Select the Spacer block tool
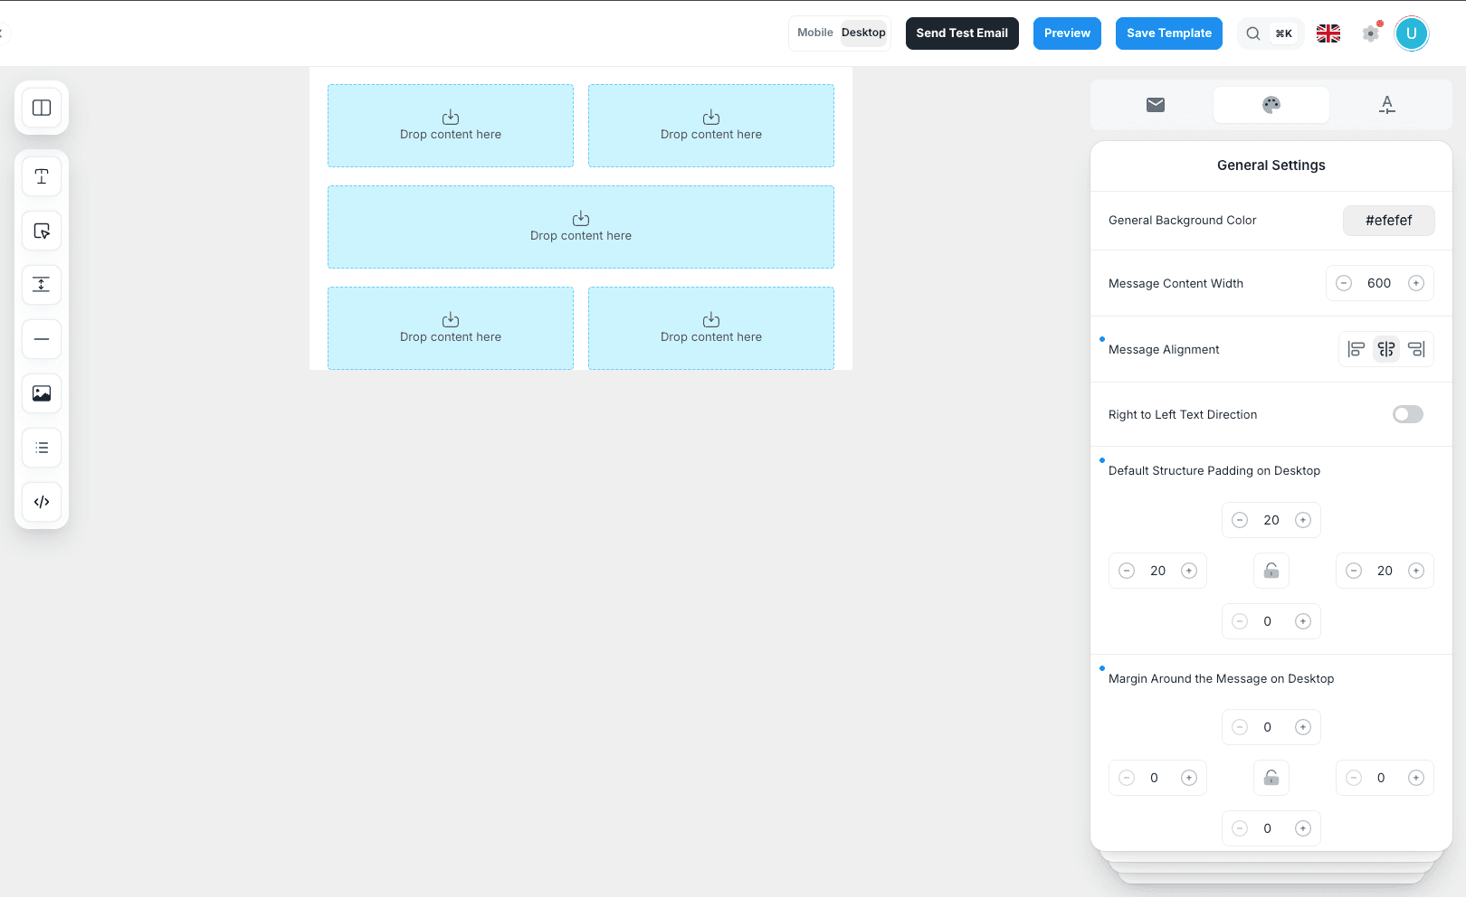Screen dimensions: 1466x898 click(42, 285)
